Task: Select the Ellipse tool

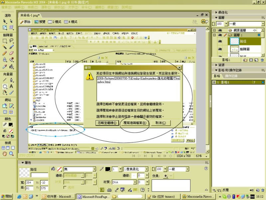Action: 5,86
